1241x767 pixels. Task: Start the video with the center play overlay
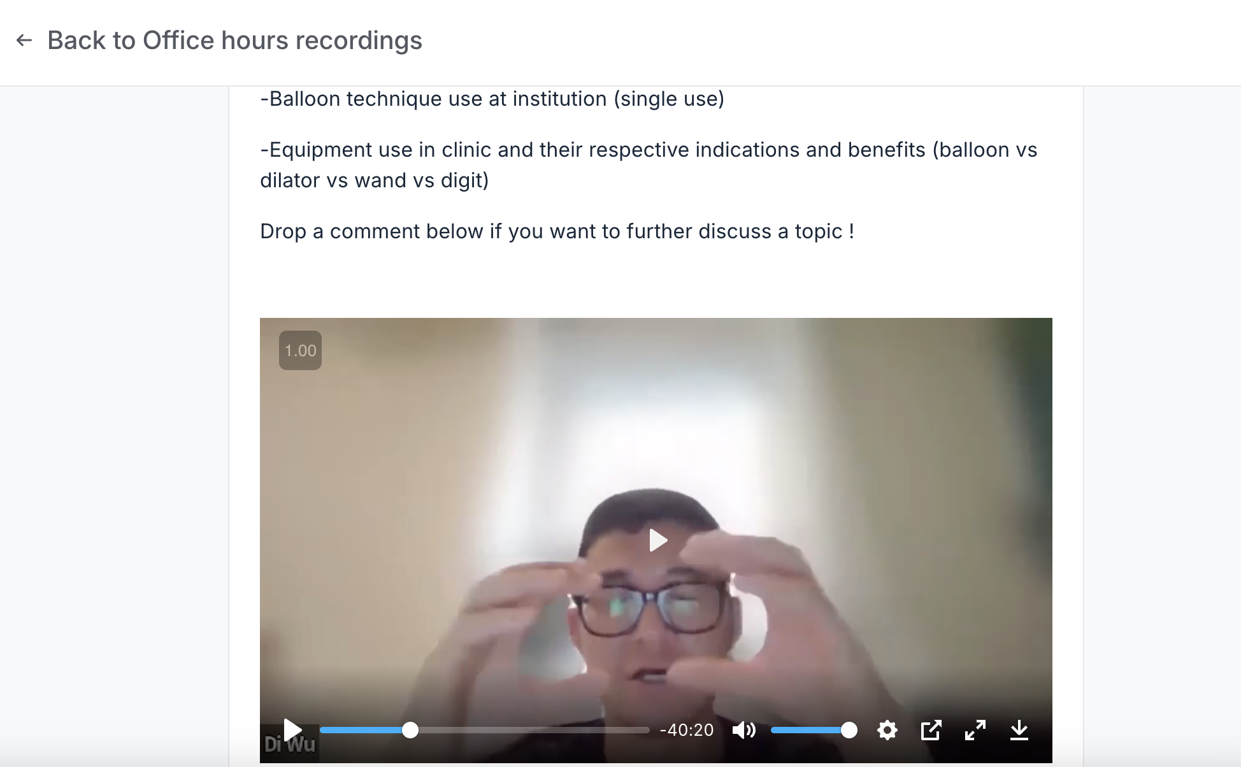tap(657, 540)
